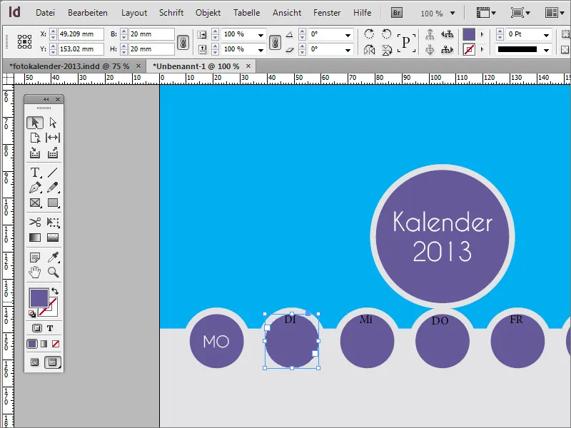This screenshot has width=571, height=428.
Task: Select the Selection tool (black arrow)
Action: point(35,123)
